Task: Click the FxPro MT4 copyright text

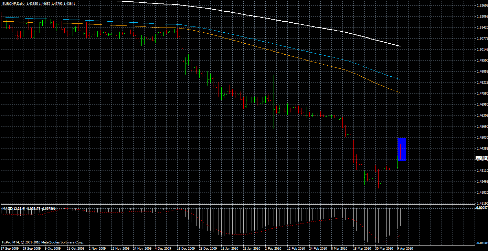Action: [43, 242]
